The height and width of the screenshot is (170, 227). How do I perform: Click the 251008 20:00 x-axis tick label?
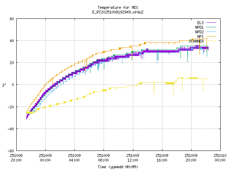pyautogui.click(x=16, y=158)
